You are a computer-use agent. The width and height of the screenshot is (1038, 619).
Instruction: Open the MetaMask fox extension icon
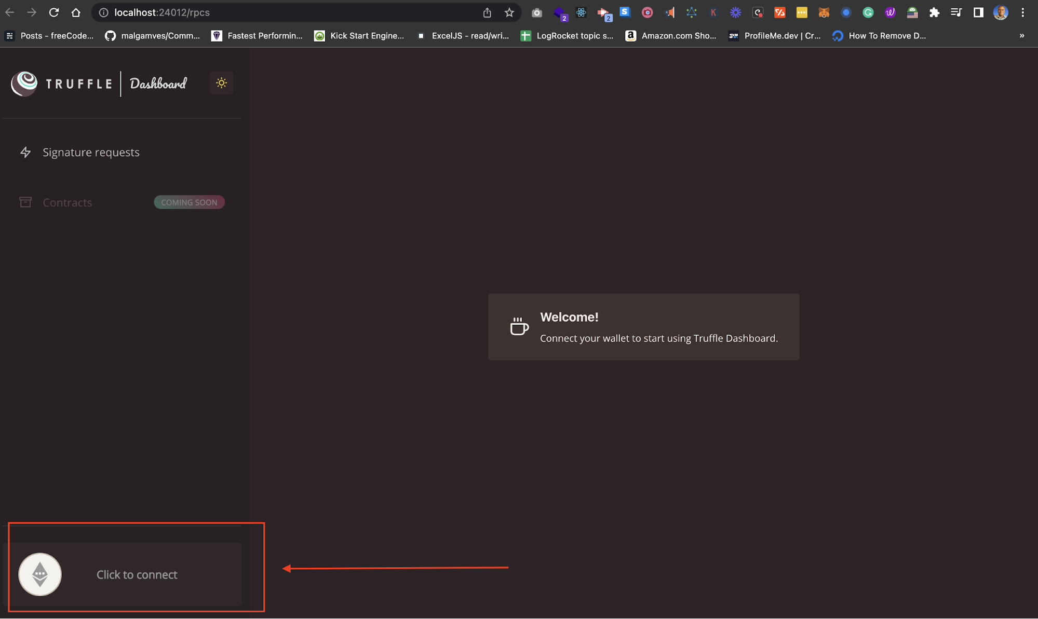coord(824,12)
